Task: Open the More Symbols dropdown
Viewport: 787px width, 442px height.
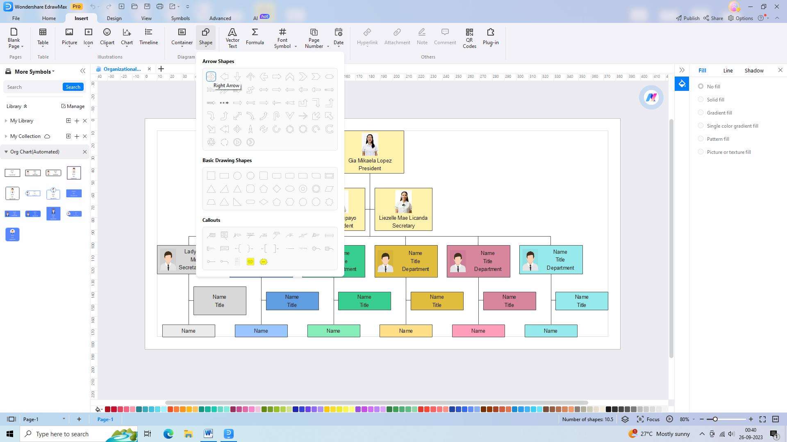Action: click(x=34, y=72)
